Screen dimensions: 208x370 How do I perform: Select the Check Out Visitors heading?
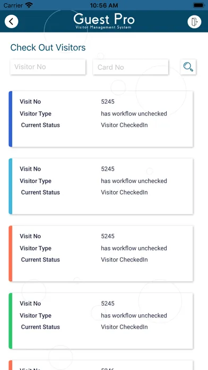(48, 47)
